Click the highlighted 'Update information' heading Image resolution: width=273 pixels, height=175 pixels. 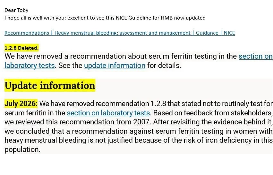pyautogui.click(x=50, y=85)
